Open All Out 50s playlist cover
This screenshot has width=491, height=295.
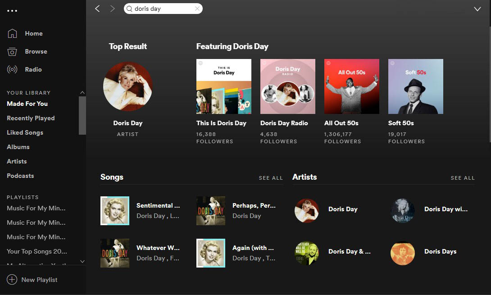tap(351, 86)
